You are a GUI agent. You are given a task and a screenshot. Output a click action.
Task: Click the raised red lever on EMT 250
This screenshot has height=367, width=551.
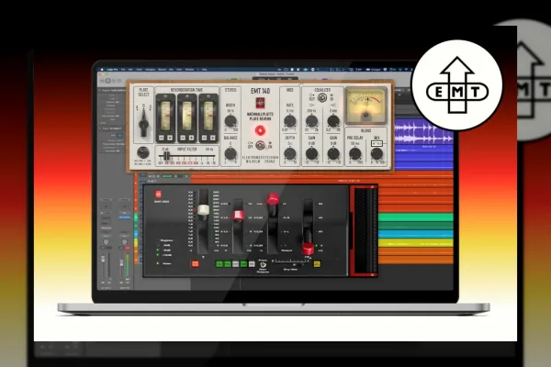(x=273, y=199)
